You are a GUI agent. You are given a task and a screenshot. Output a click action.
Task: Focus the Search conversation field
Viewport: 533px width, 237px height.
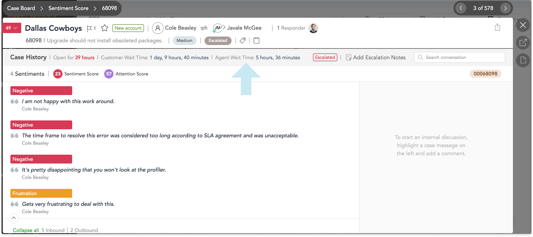(460, 57)
